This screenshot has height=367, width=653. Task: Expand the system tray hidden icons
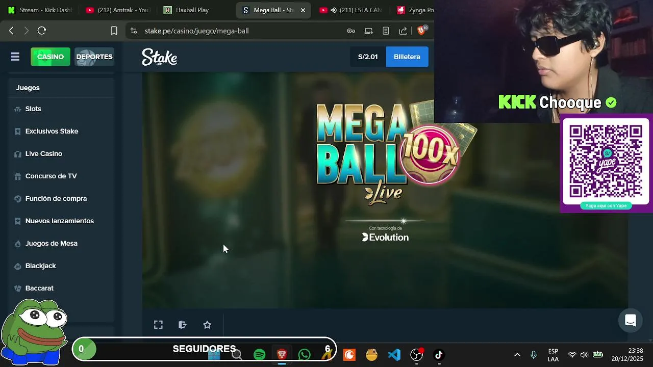tap(517, 355)
